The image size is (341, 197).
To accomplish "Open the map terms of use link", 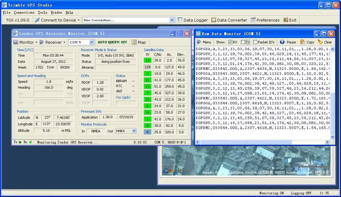I will [322, 172].
